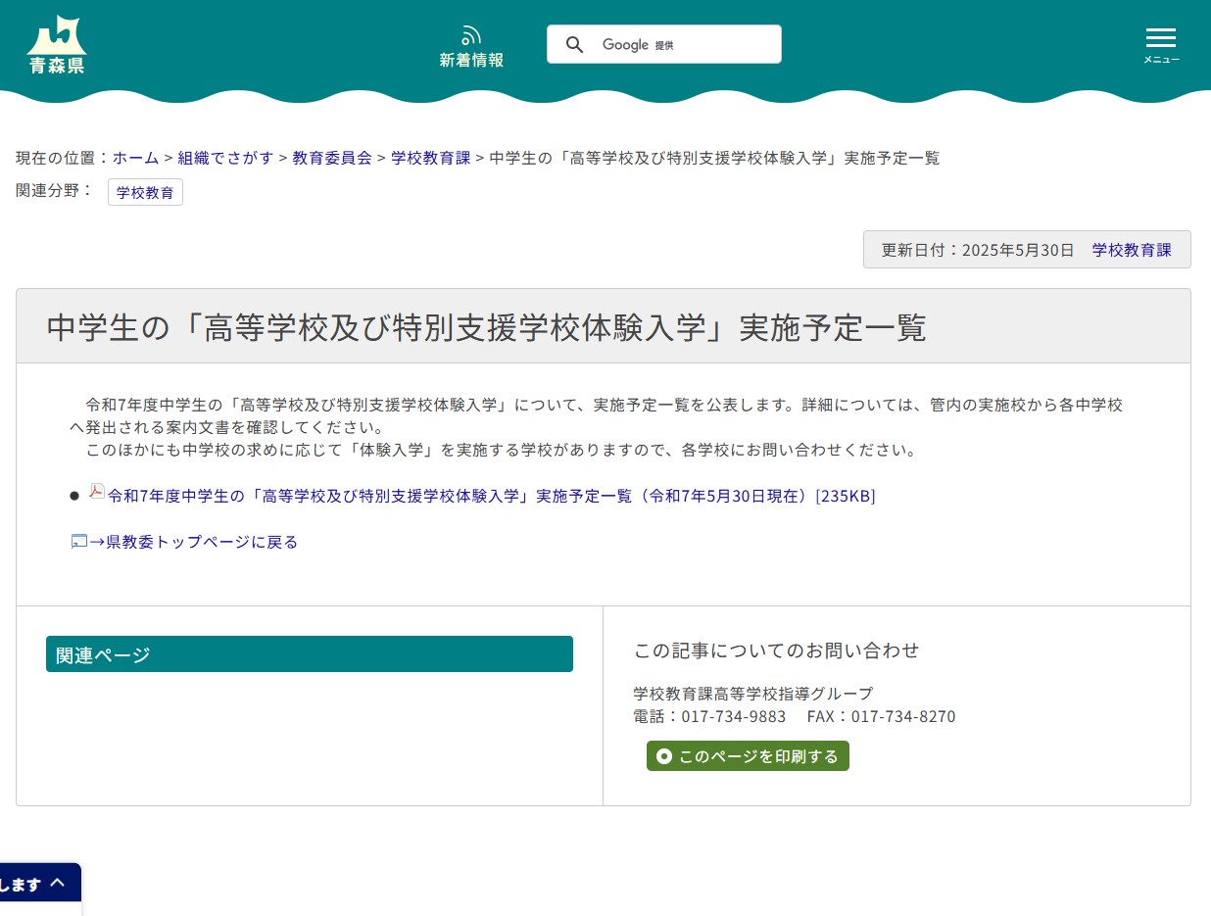Image resolution: width=1211 pixels, height=916 pixels.
Task: Collapse the bottom-left notice banner with the chevron
Action: point(57,882)
